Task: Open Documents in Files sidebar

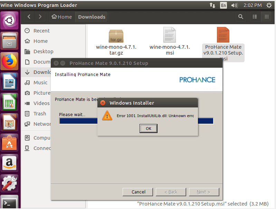Action: click(x=36, y=62)
